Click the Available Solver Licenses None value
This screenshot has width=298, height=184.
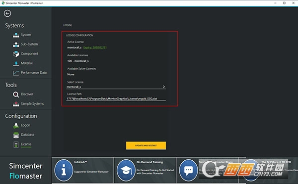71,74
